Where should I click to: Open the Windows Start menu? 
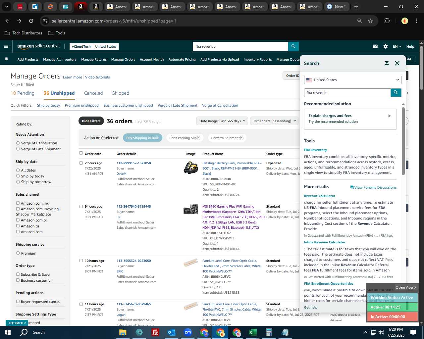[8, 332]
